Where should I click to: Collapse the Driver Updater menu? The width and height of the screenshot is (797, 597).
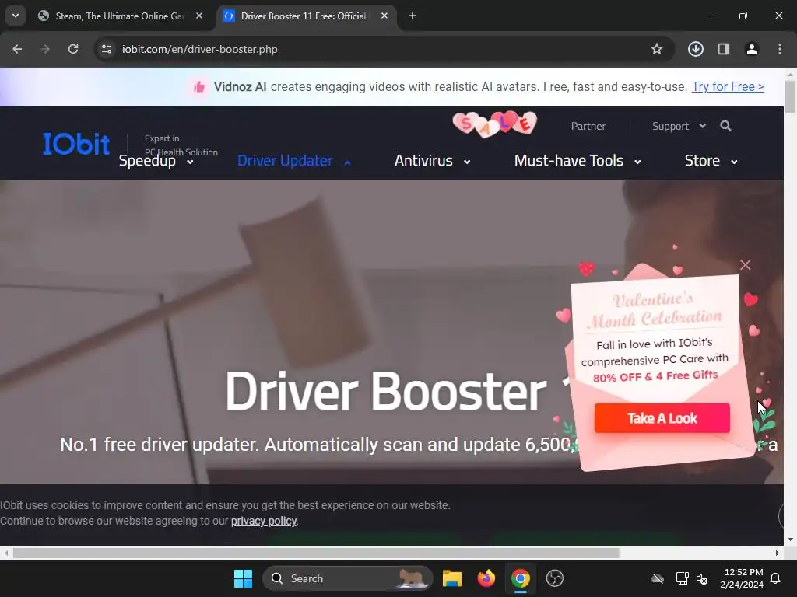pyautogui.click(x=294, y=161)
